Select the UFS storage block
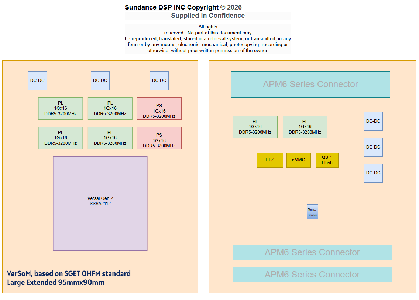This screenshot has width=419, height=300. [270, 160]
